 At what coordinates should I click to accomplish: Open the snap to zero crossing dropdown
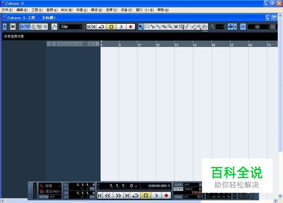(220, 27)
